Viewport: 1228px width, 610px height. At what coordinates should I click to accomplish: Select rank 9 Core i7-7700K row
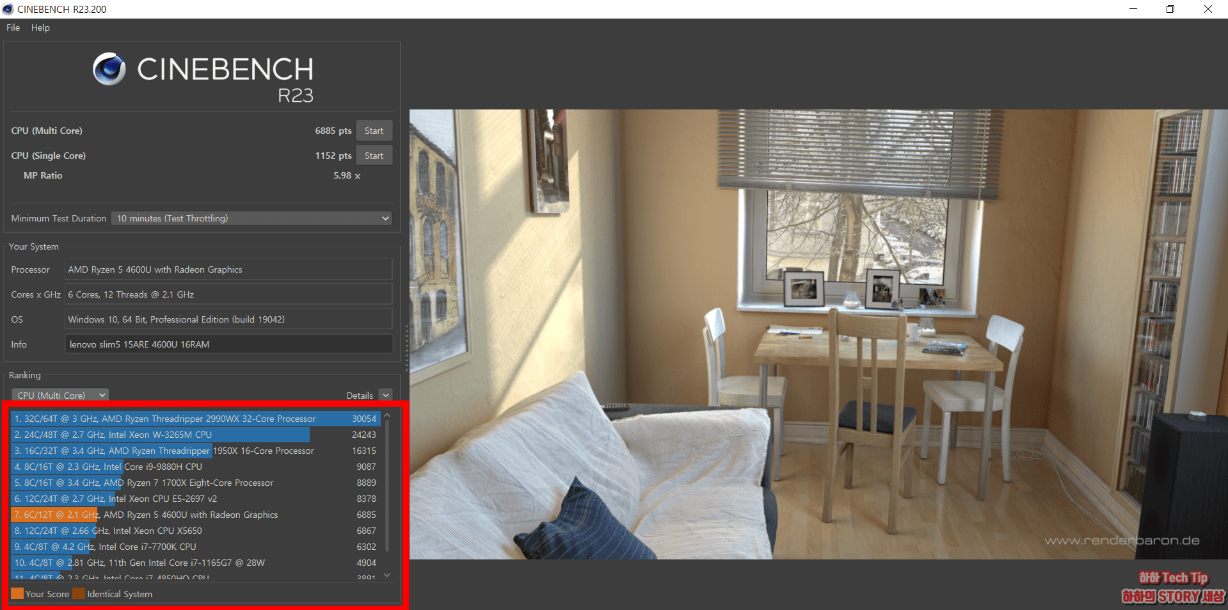tap(196, 547)
